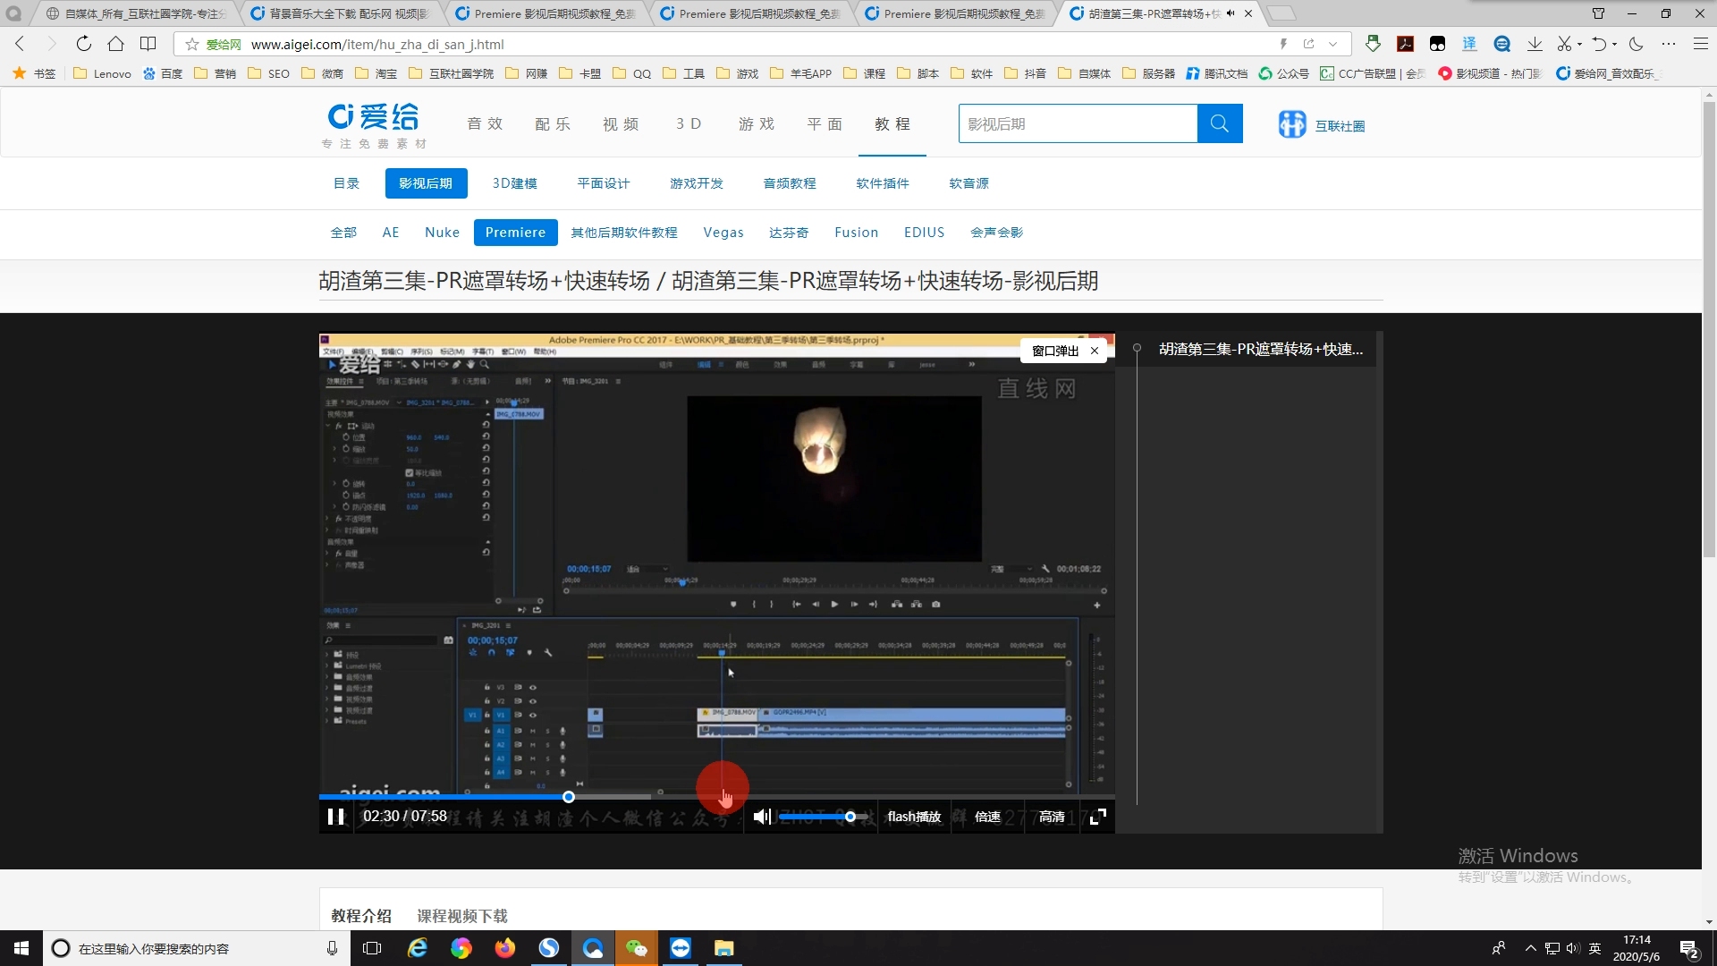1717x966 pixels.
Task: Click the page vertical scrollbar thumb
Action: click(x=1709, y=329)
